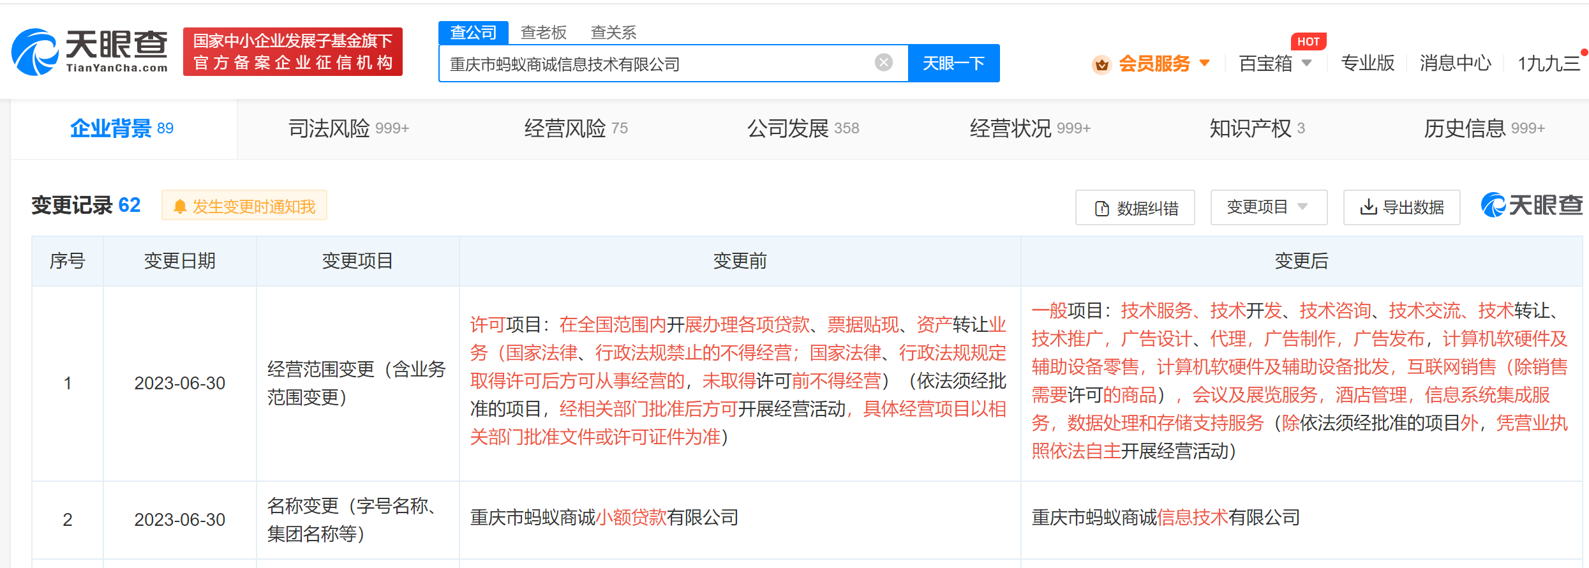Click row 1 date 2023-06-30
Image resolution: width=1589 pixels, height=568 pixels.
coord(180,383)
